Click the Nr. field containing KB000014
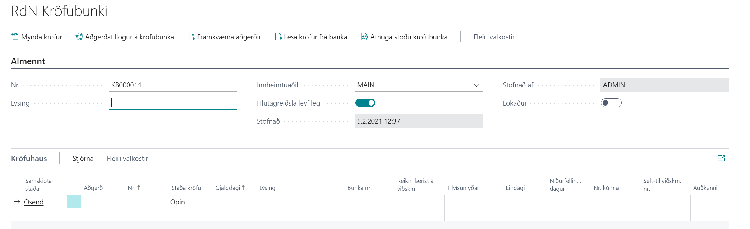The width and height of the screenshot is (750, 229). 173,85
